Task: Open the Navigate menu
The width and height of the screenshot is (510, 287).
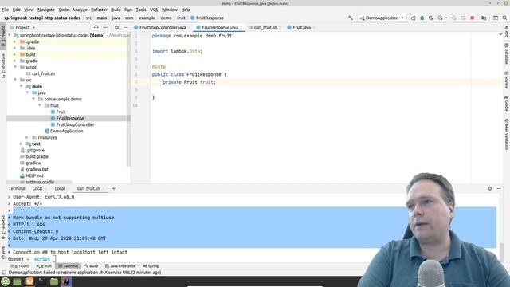Action: point(46,10)
